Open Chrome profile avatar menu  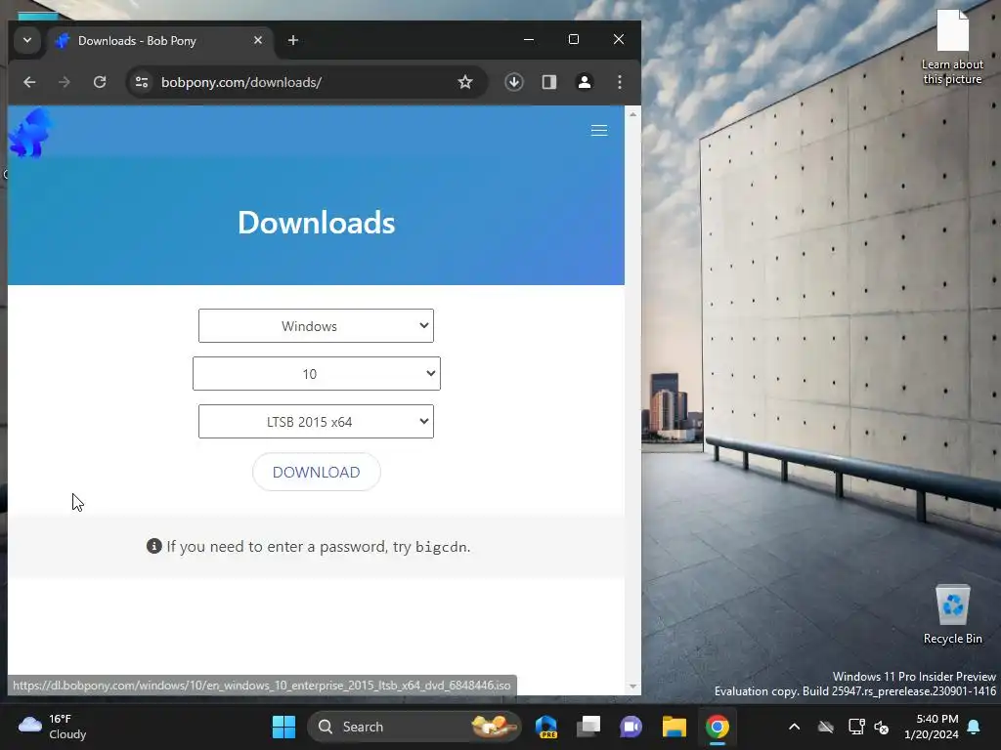585,82
